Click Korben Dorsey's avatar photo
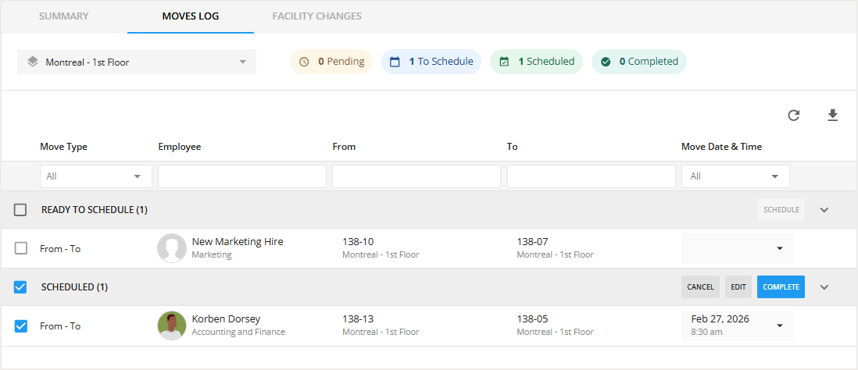 tap(172, 326)
